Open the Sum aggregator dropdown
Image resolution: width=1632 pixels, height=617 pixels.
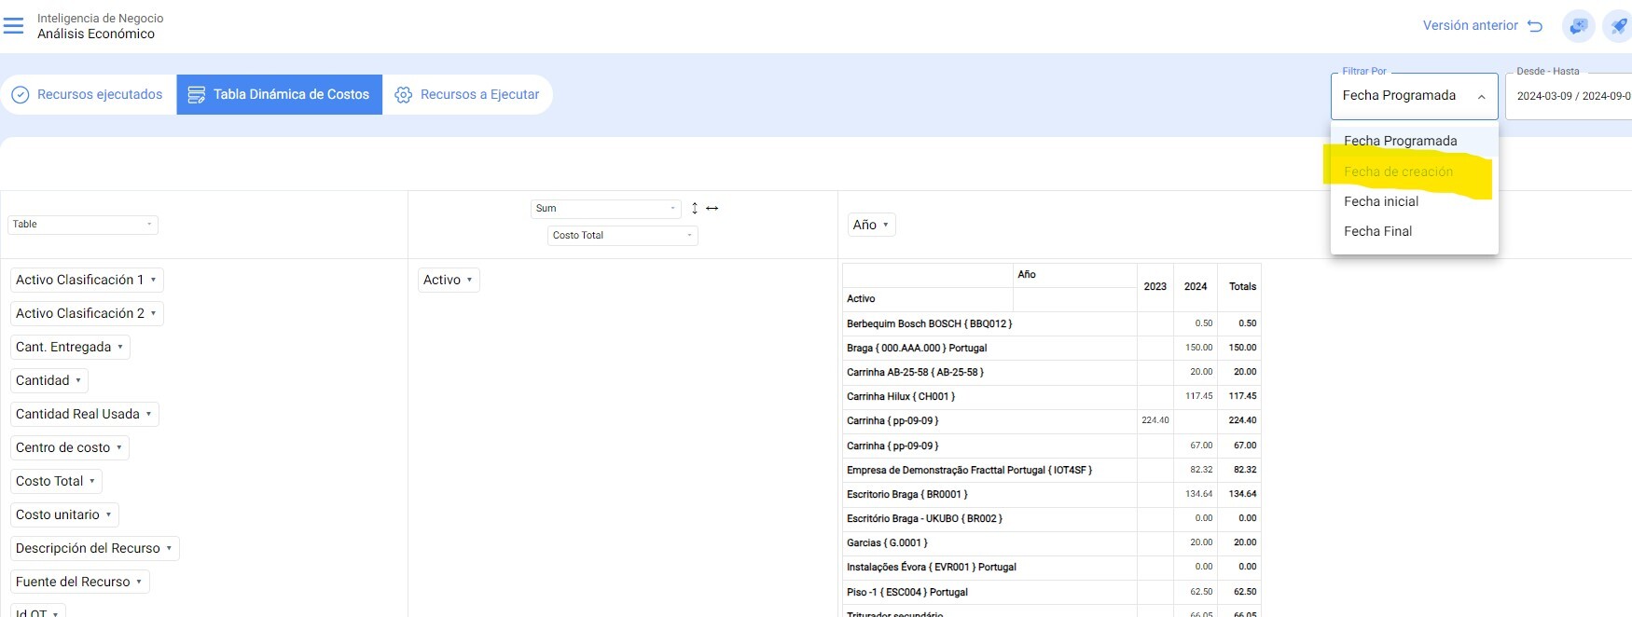pyautogui.click(x=605, y=209)
